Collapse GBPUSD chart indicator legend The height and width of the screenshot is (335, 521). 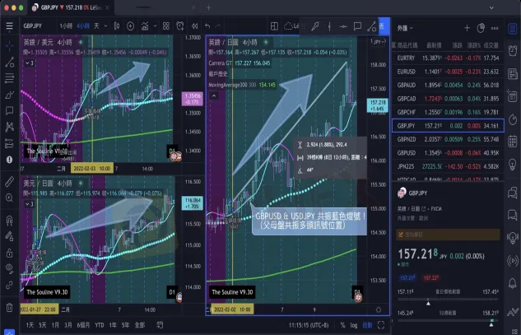(x=30, y=63)
